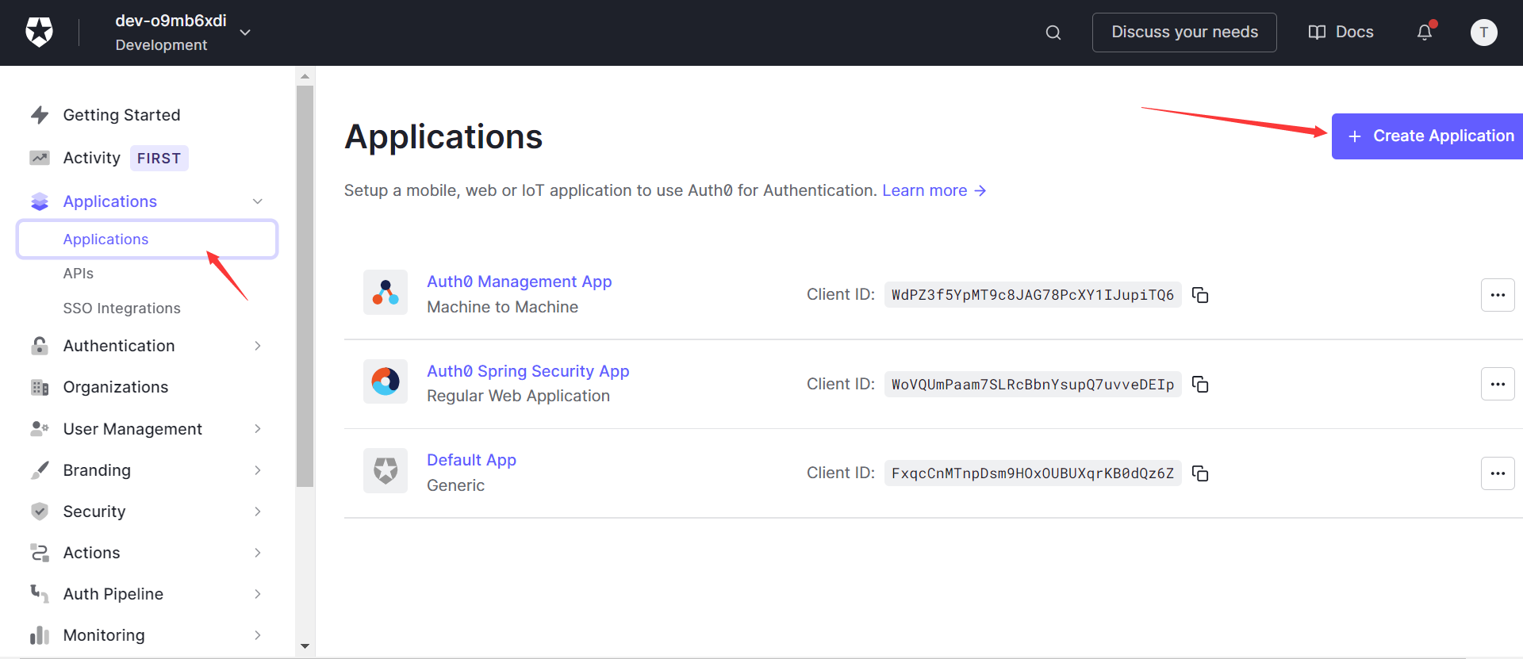Click the Getting Started lightning icon
Image resolution: width=1523 pixels, height=659 pixels.
(40, 115)
